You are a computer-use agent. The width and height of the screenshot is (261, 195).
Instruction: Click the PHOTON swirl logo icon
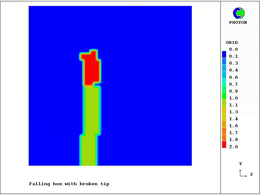click(239, 13)
